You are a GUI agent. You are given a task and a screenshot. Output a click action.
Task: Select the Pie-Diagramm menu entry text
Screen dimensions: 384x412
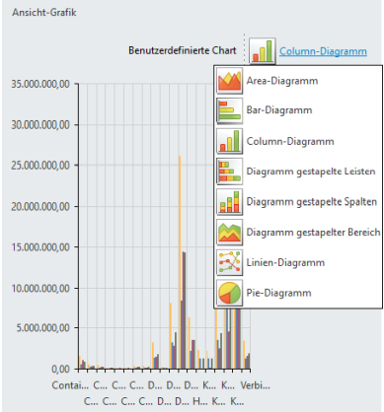pos(278,293)
